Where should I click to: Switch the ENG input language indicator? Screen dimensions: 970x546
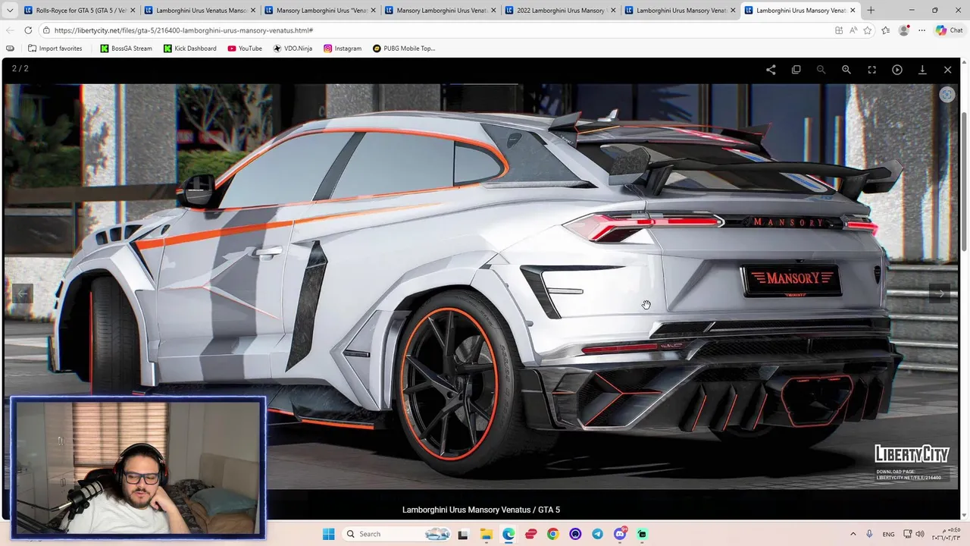tap(889, 534)
